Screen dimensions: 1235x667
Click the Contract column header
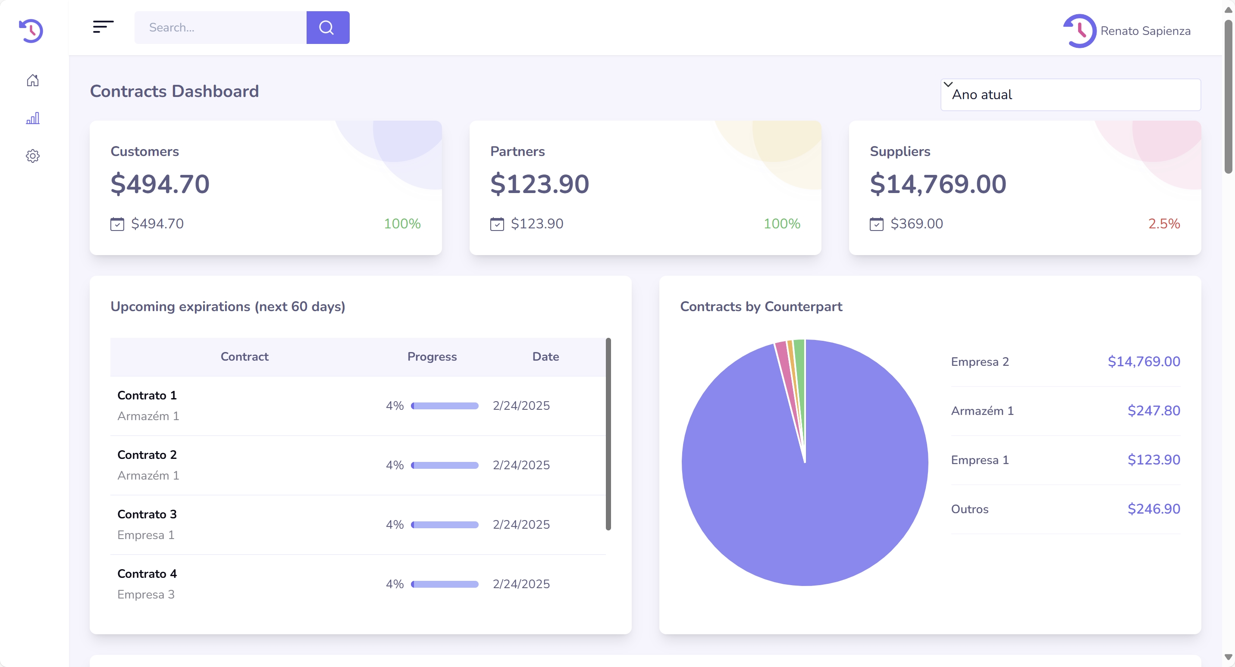tap(244, 356)
